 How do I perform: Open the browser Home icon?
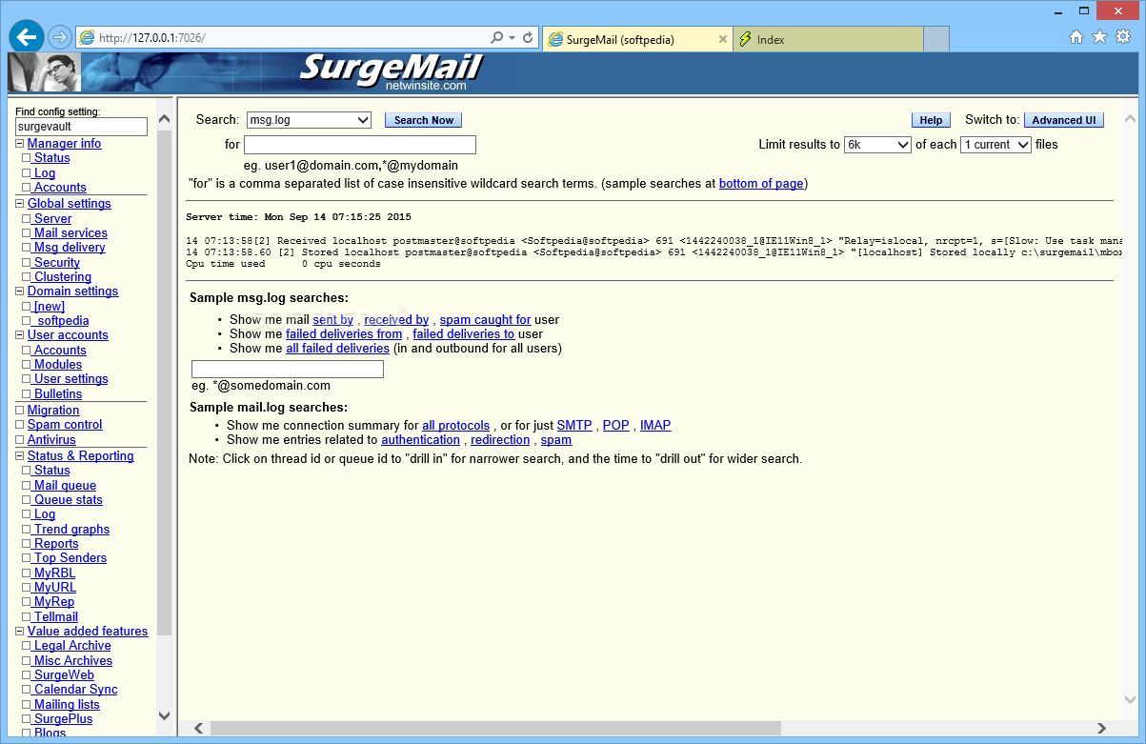[1076, 37]
